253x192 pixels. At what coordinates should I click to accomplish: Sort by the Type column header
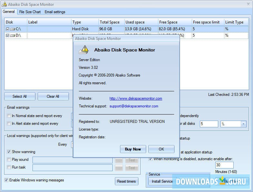tap(85, 22)
